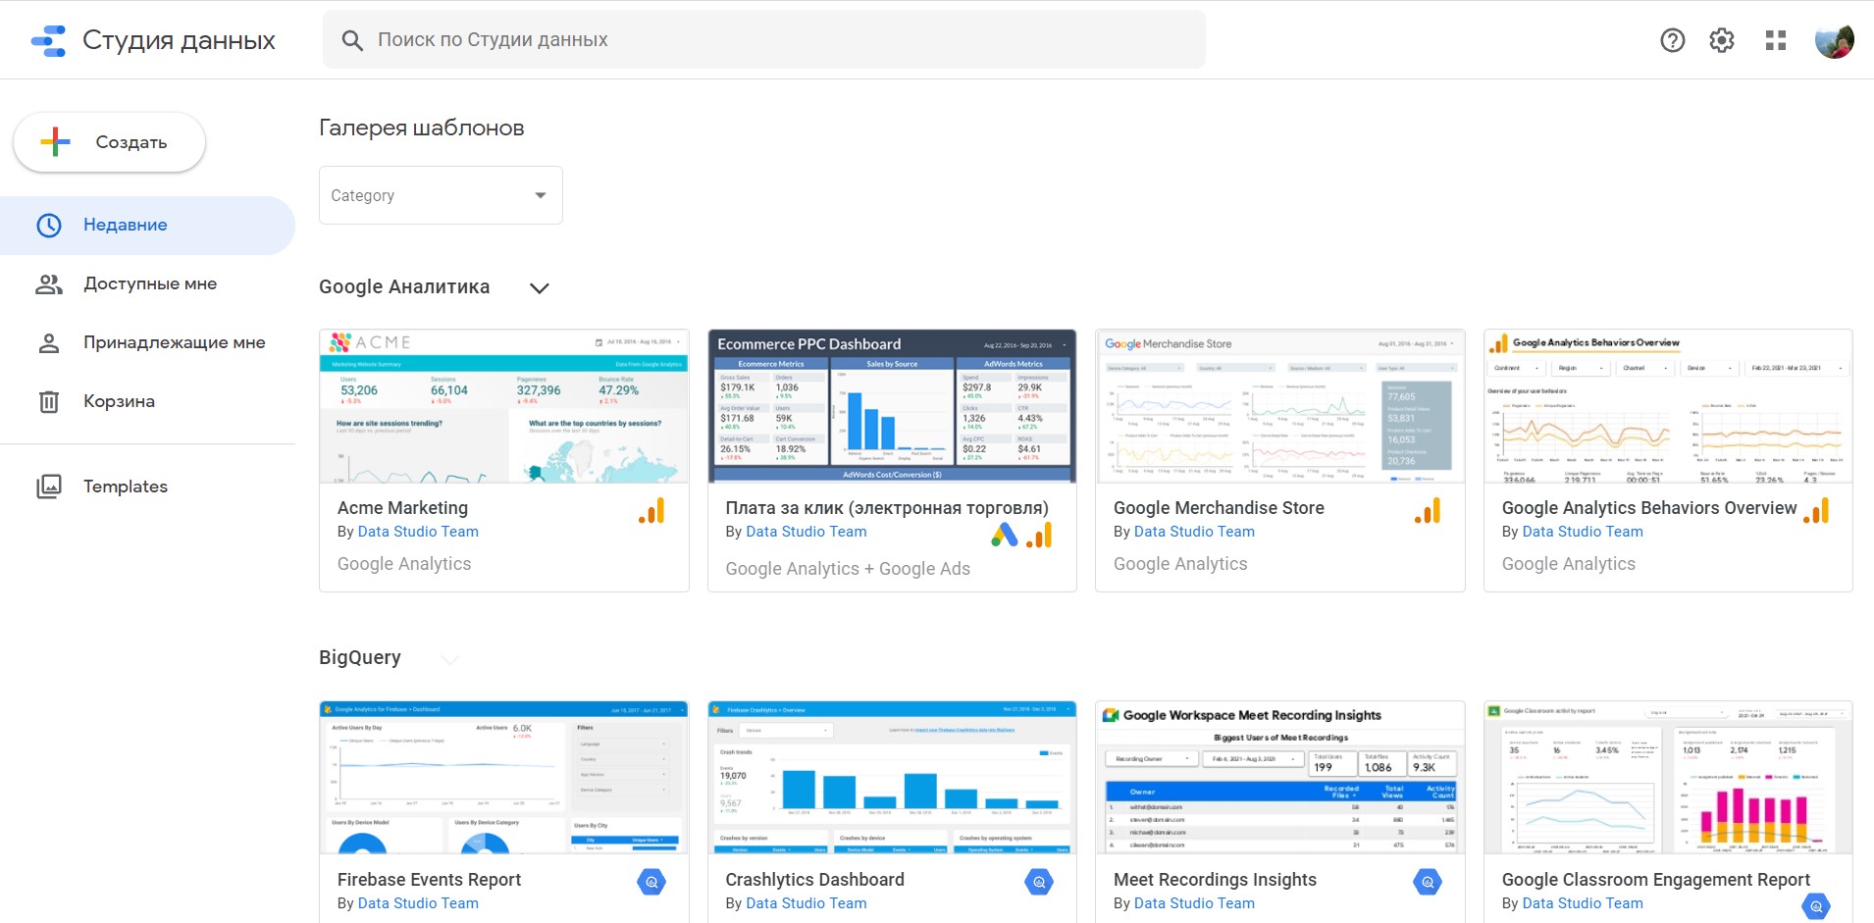Click the colorful plus icon in Создать
The image size is (1874, 923).
click(x=56, y=142)
